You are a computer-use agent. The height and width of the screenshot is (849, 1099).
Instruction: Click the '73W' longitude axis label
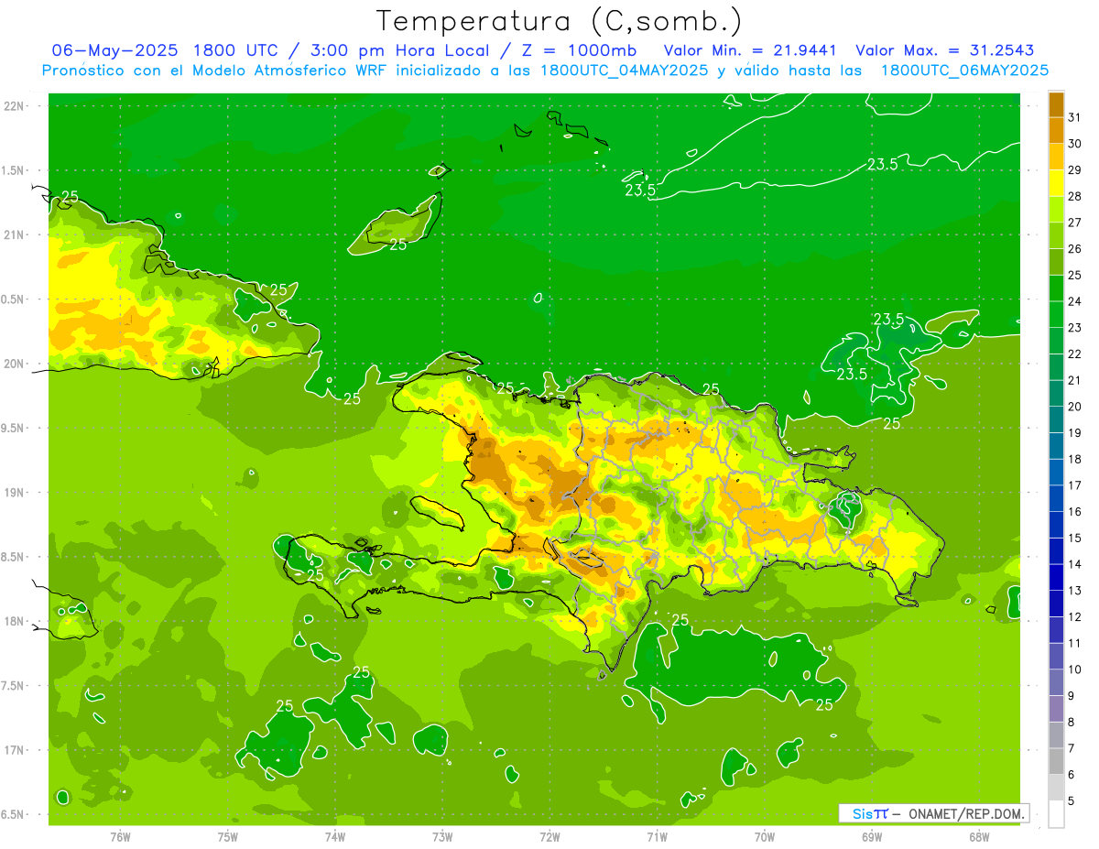pyautogui.click(x=442, y=837)
